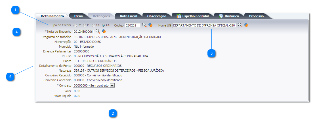Go to the Observação tab

pos(157,16)
